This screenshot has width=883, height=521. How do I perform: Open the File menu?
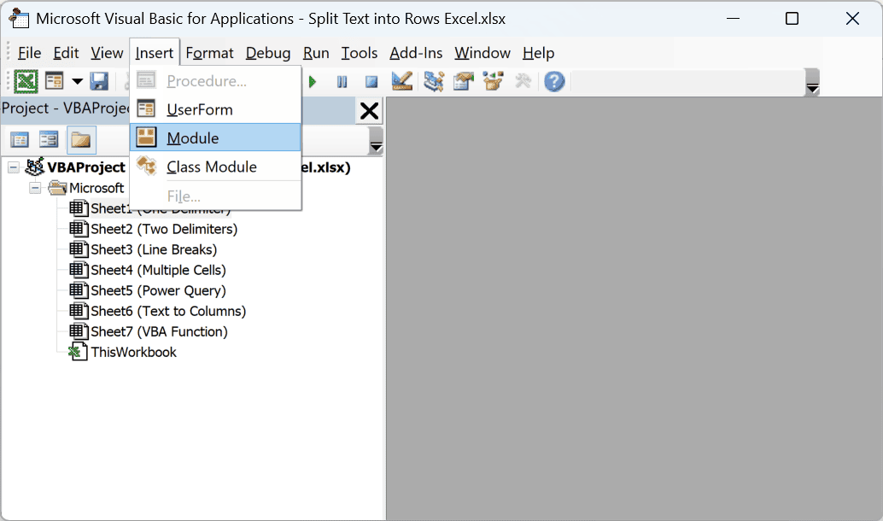point(29,53)
